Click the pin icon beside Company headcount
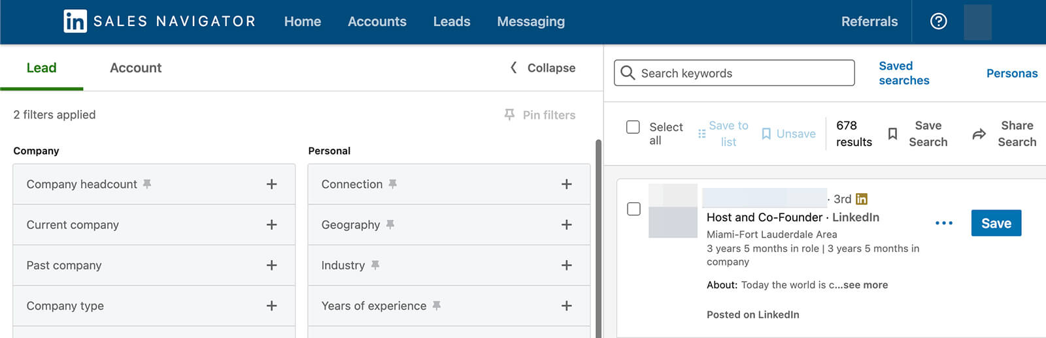 point(147,184)
